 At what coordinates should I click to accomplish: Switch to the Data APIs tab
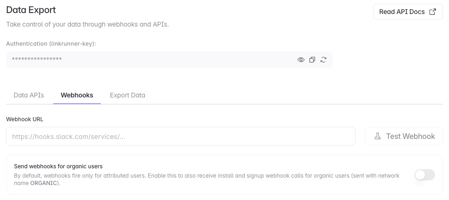[28, 95]
